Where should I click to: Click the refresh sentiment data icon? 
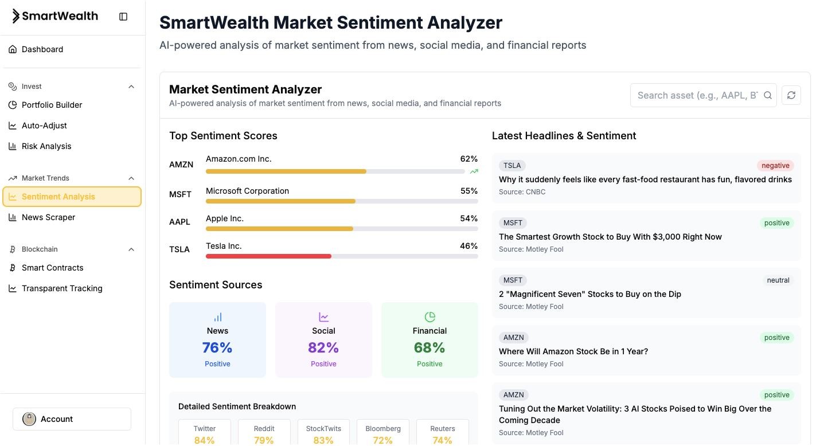point(791,95)
